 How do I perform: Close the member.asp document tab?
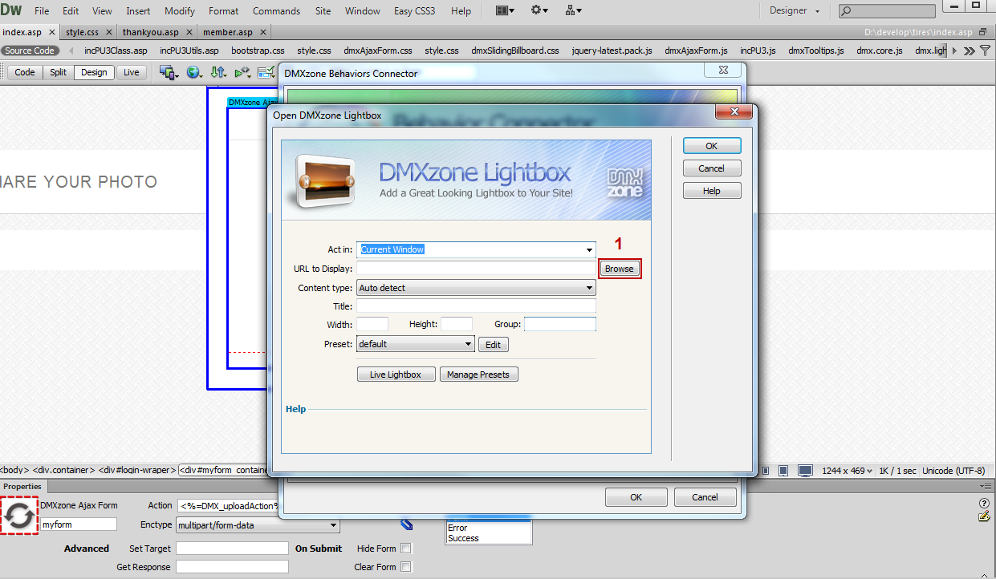[x=263, y=32]
